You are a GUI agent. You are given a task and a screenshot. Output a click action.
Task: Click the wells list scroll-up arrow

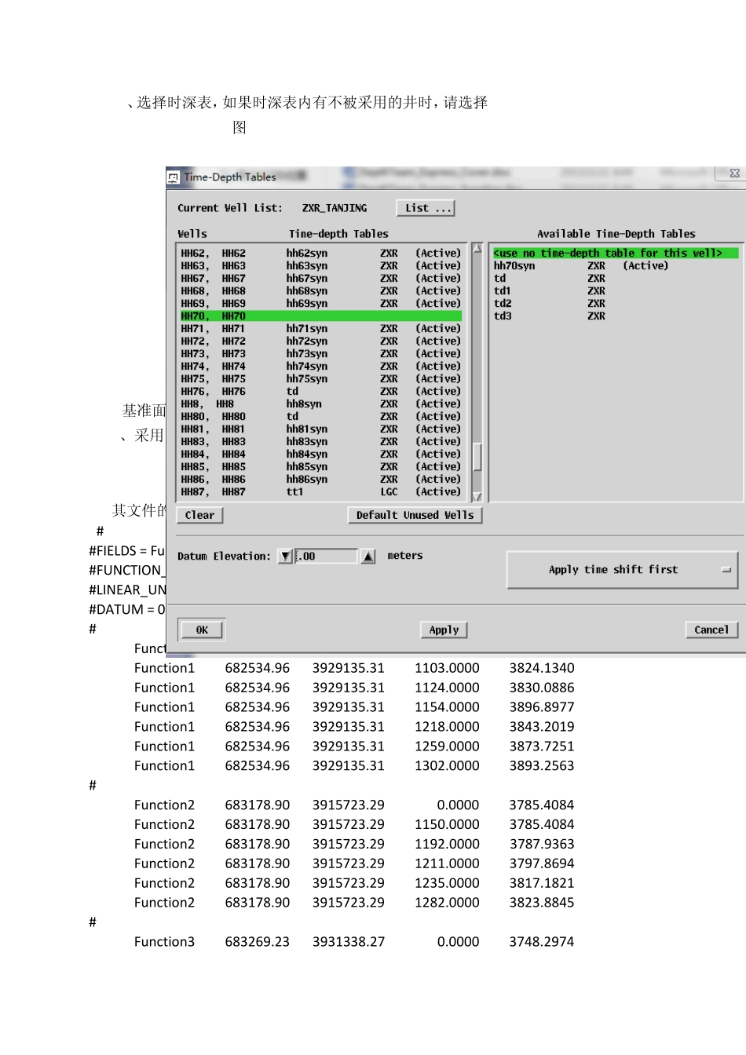click(x=477, y=249)
